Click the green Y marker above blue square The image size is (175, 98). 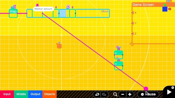(x=165, y=5)
